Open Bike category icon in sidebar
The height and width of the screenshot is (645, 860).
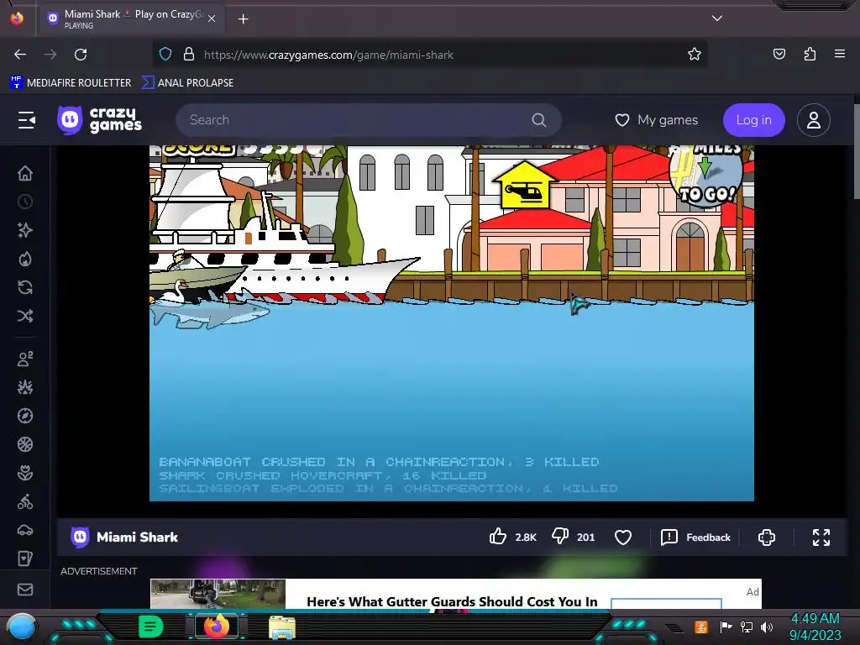pos(25,501)
